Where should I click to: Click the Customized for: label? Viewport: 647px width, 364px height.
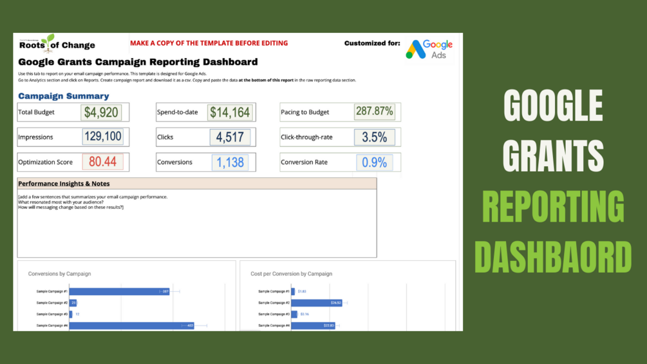372,43
